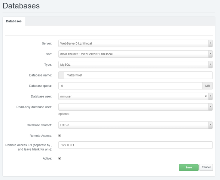Viewport: 220px width, 180px height.
Task: Click the Active label text
Action: tap(47, 158)
